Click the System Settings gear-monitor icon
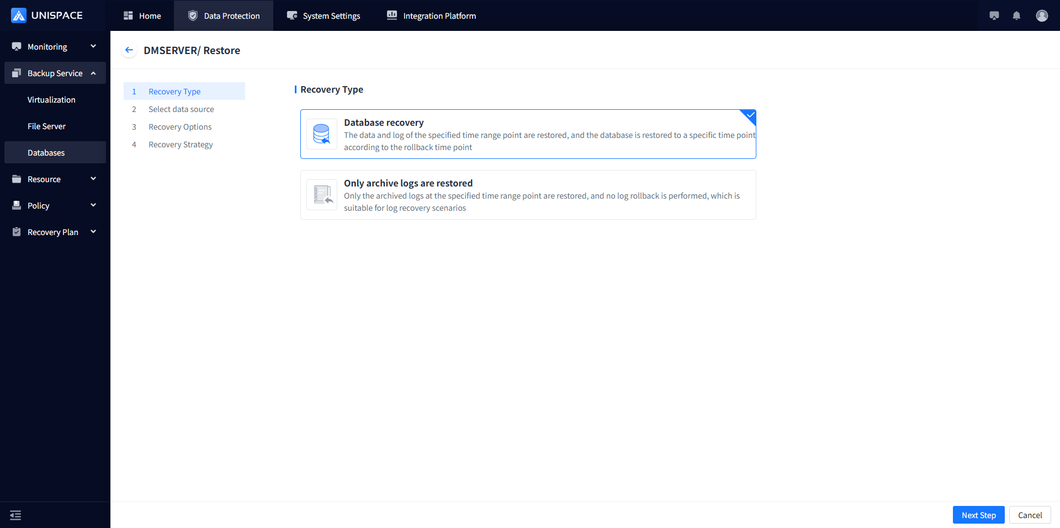This screenshot has height=528, width=1060. [292, 15]
